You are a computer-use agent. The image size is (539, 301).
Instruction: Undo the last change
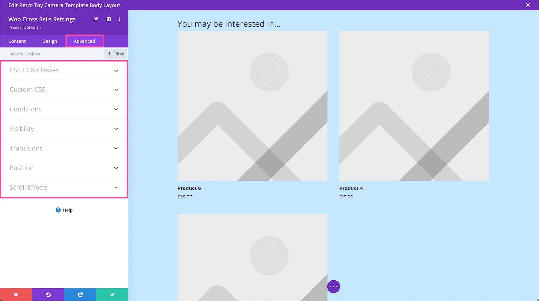[x=48, y=294]
